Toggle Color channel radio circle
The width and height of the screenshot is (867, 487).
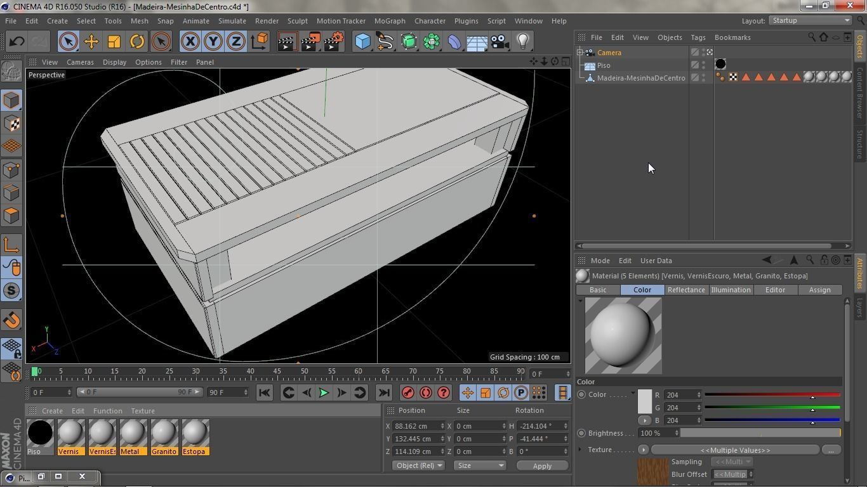581,394
